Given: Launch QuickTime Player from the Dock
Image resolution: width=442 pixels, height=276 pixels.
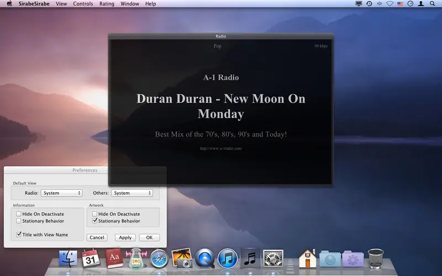Looking at the screenshot, I should pyautogui.click(x=205, y=258).
